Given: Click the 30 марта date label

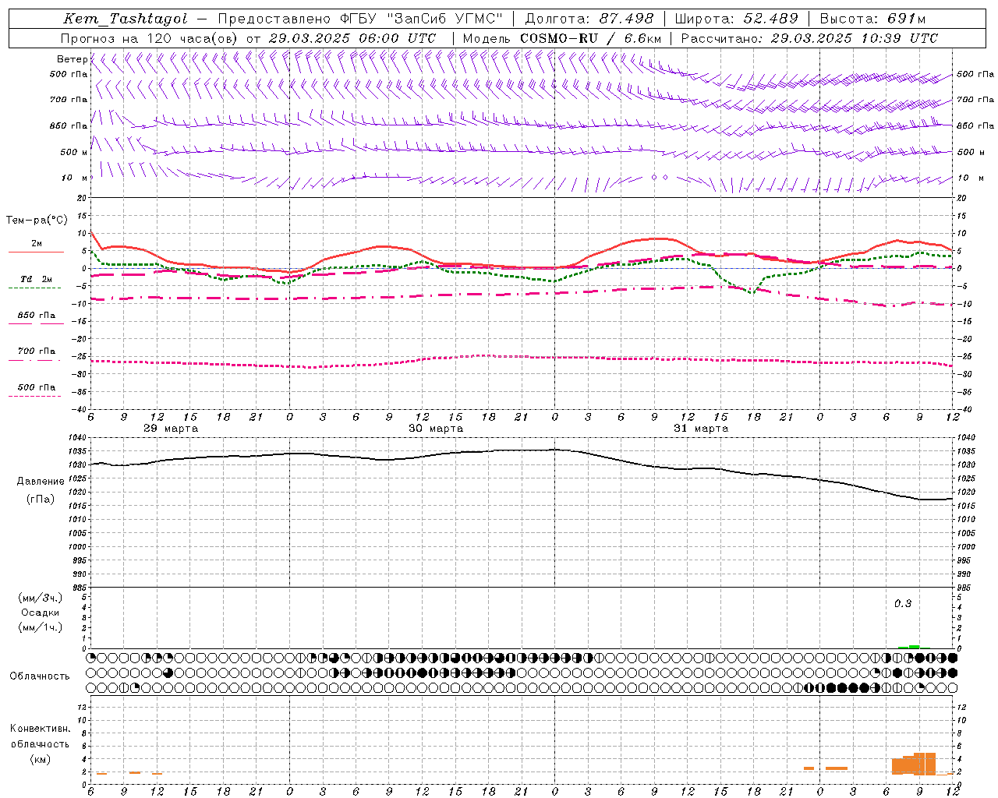Looking at the screenshot, I should [436, 429].
